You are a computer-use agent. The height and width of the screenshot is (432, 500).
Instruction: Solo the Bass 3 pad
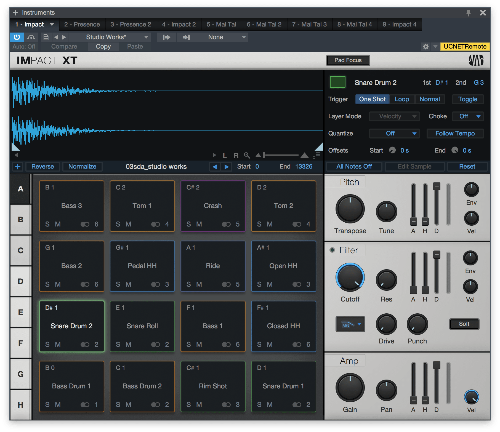(x=47, y=224)
